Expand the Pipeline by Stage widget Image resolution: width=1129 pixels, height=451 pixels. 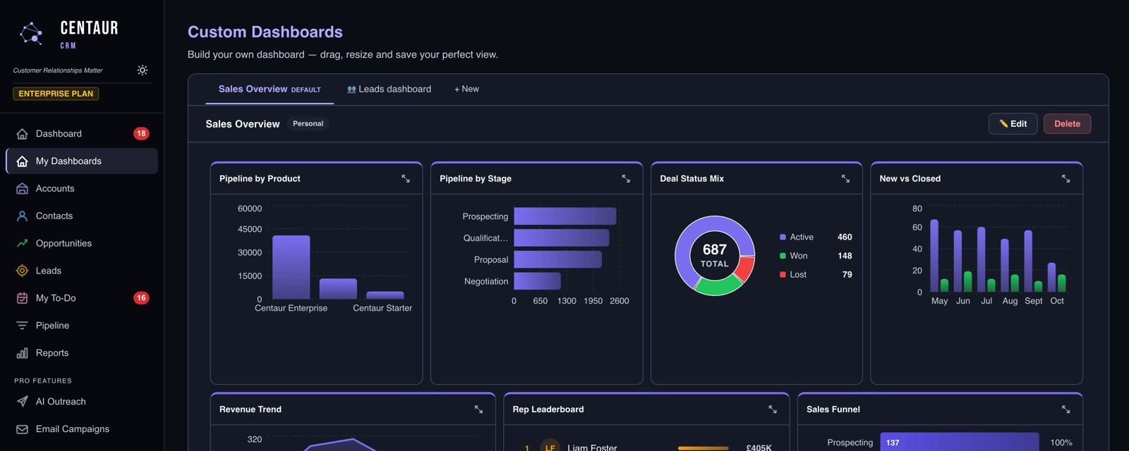point(626,179)
